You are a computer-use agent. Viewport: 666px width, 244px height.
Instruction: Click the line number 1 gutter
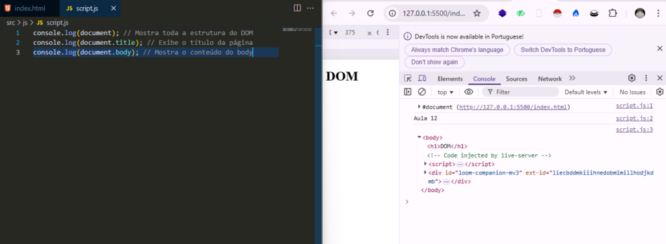tap(18, 33)
